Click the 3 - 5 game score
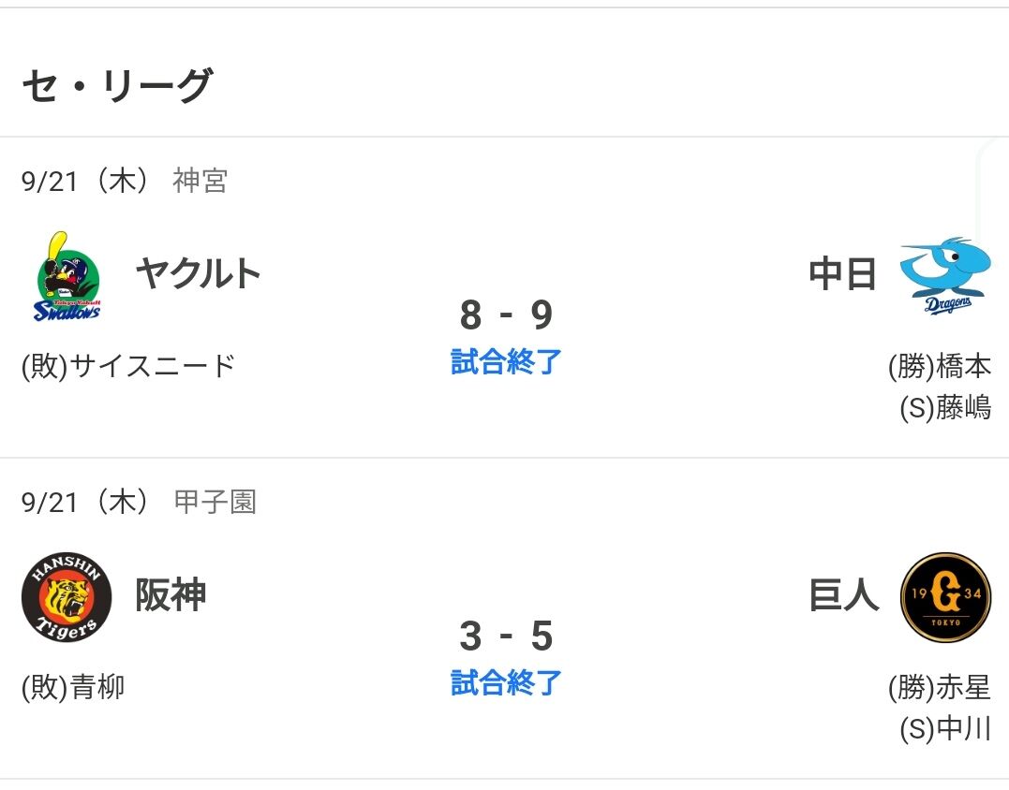The image size is (1009, 790). tap(507, 636)
